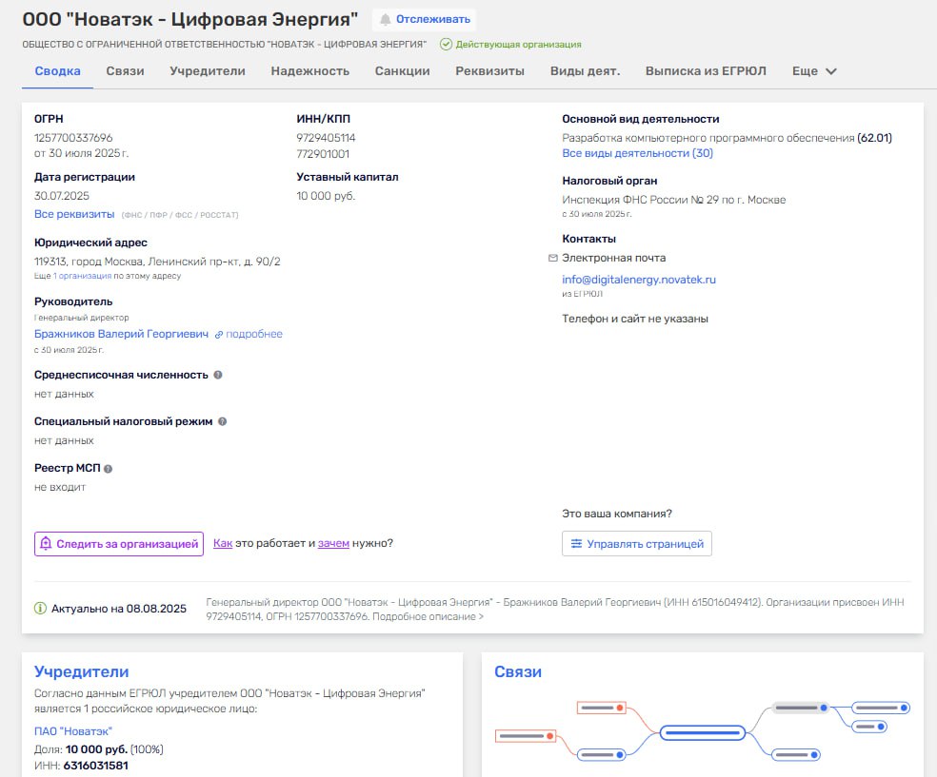Open the Сводка tab

[57, 71]
